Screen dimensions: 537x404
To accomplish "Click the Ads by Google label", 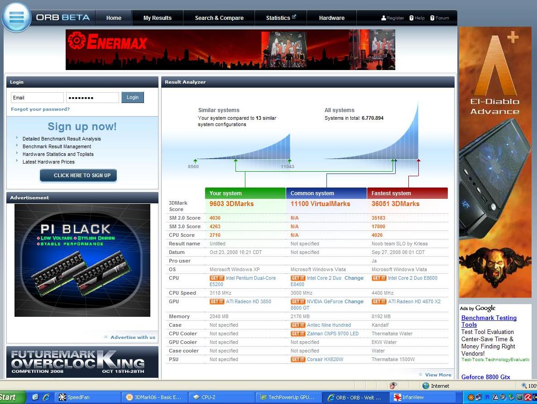I will 478,308.
